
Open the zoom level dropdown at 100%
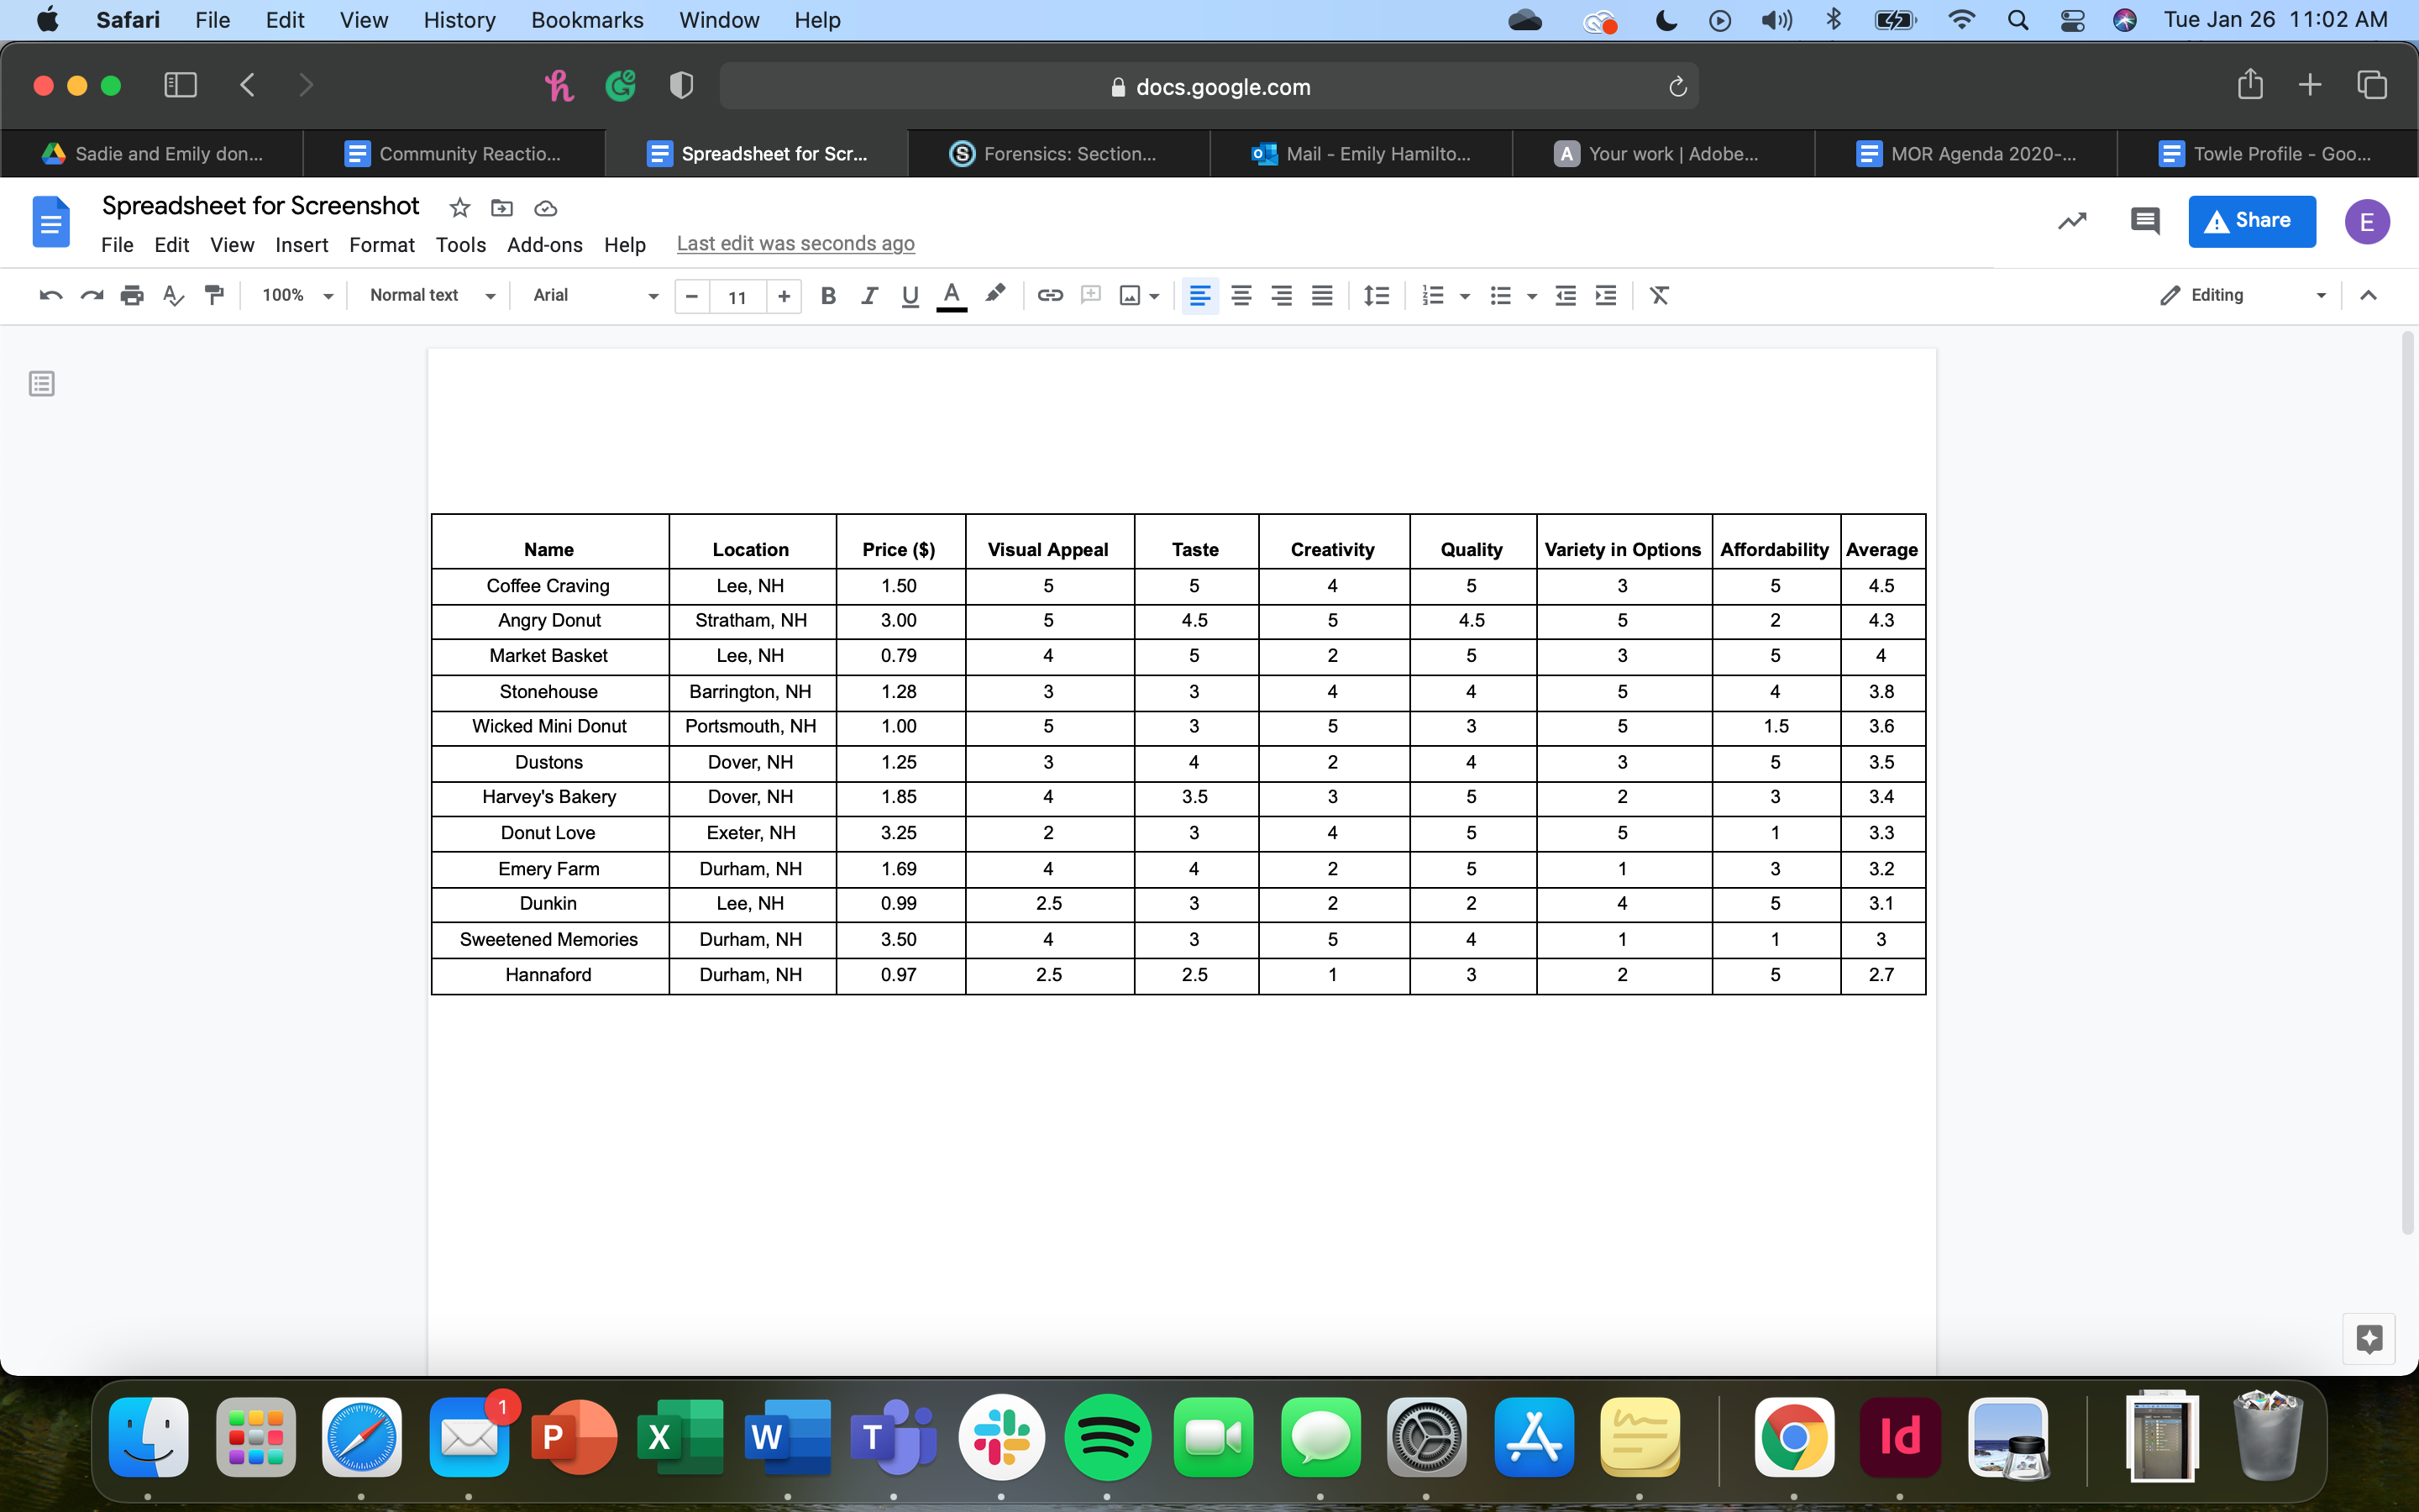[294, 295]
